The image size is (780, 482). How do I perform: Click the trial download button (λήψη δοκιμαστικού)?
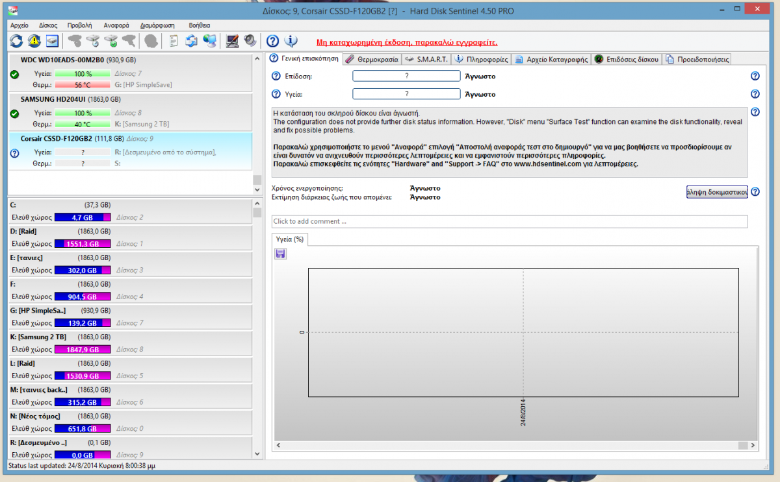(x=717, y=191)
